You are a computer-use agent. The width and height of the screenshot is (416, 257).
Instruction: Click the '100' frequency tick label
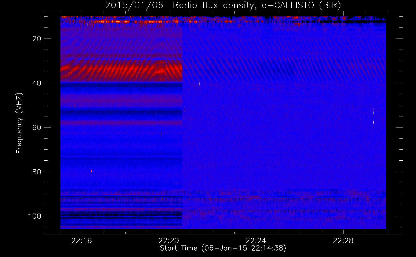(35, 216)
